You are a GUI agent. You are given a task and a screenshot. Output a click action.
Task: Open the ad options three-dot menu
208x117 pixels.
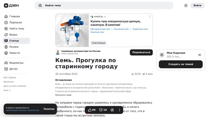point(150,16)
